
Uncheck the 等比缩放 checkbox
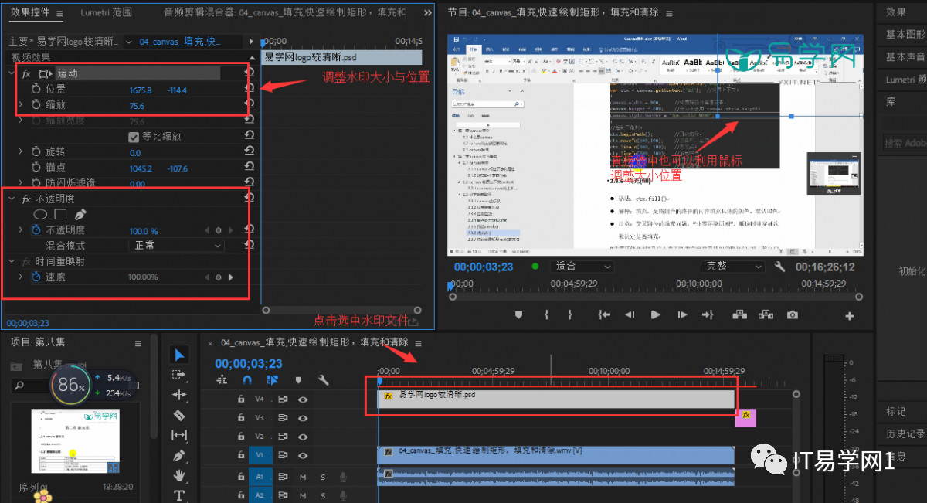(134, 137)
